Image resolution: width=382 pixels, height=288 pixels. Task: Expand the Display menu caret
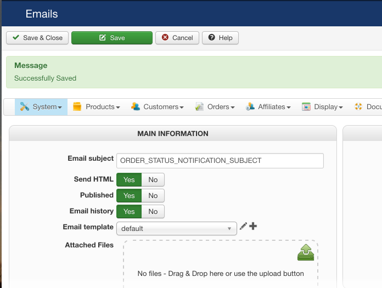point(341,108)
